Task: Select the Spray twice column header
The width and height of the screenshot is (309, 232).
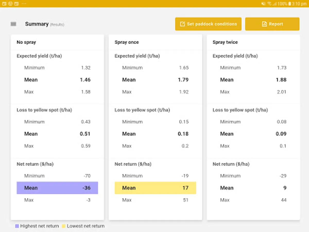Action: 225,42
